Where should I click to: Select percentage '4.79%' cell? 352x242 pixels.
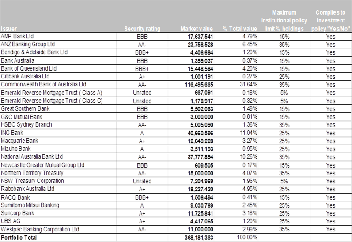pos(250,36)
